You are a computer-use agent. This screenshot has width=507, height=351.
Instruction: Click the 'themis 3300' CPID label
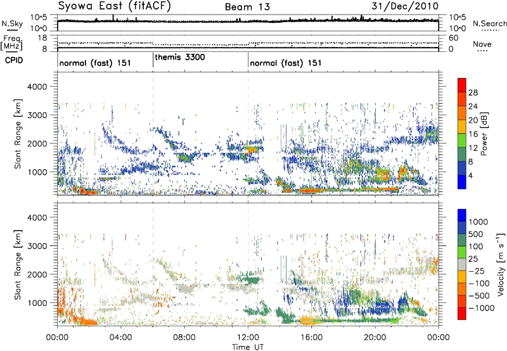[180, 57]
